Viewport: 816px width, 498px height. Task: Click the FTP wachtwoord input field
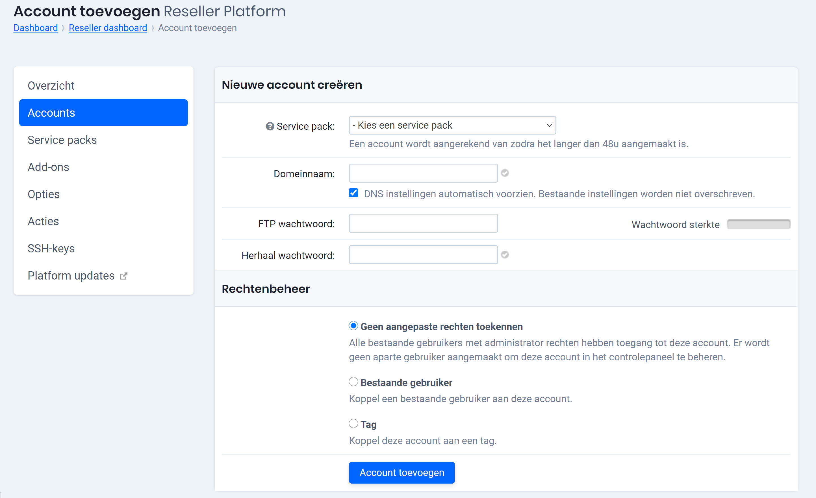(x=423, y=223)
